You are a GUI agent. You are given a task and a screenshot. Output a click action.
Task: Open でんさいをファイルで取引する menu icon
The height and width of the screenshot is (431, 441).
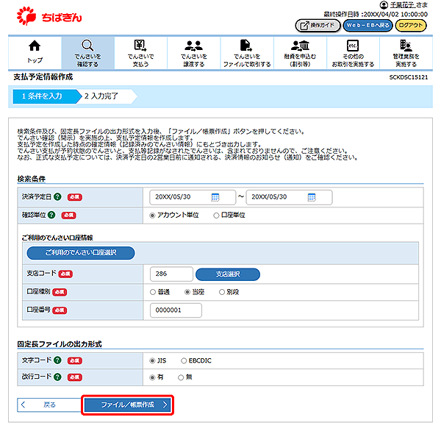coord(247,46)
